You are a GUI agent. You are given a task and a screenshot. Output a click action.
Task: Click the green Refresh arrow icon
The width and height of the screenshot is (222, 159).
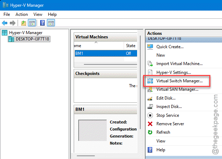[150, 132]
